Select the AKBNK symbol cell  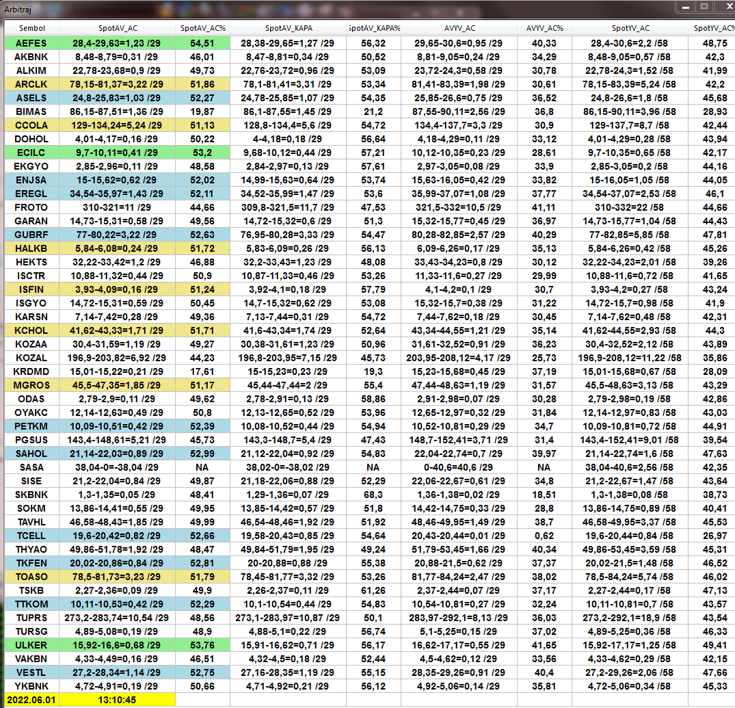click(x=31, y=57)
